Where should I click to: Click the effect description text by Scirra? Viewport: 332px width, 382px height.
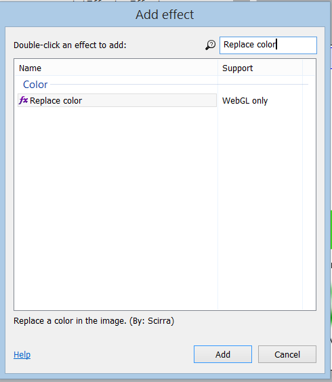[94, 321]
